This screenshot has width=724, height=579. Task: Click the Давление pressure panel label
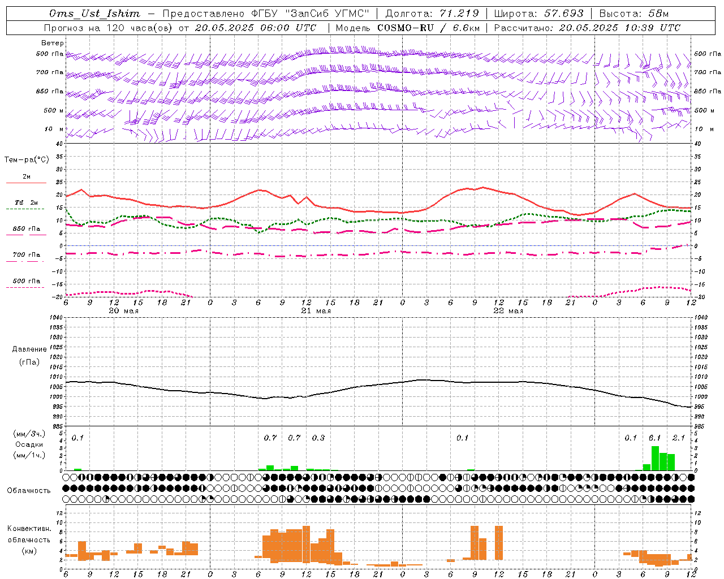29,349
